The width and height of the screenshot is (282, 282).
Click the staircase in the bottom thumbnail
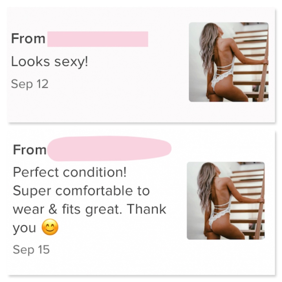tap(248, 201)
